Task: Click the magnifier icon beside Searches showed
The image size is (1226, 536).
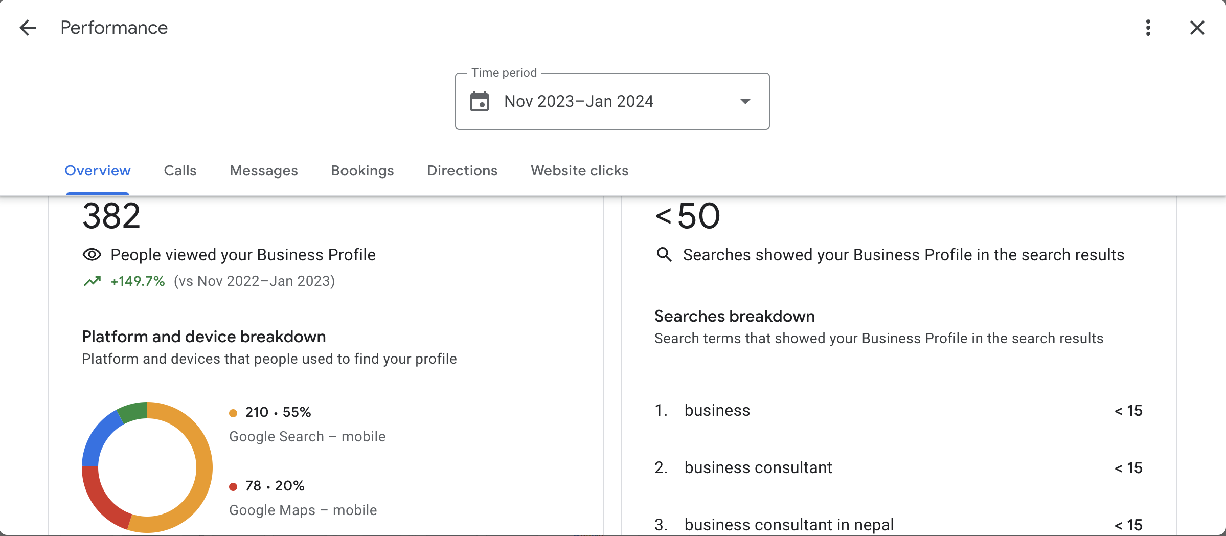Action: pos(664,254)
